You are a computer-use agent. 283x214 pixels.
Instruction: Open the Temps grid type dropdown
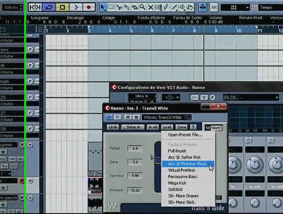(x=271, y=7)
